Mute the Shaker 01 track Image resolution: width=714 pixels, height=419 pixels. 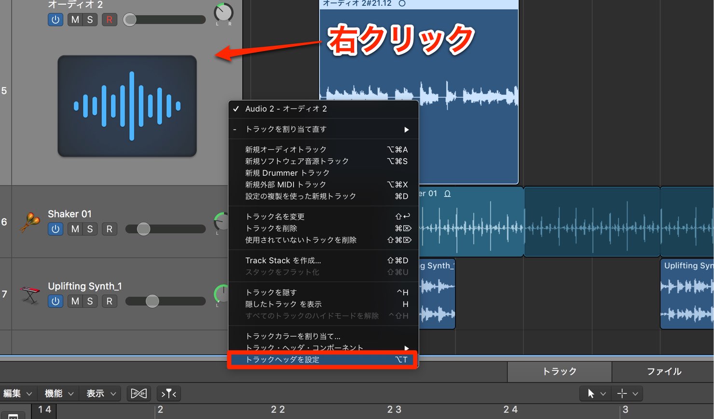point(75,229)
